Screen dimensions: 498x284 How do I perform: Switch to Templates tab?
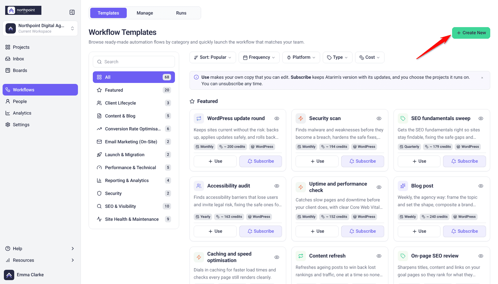tap(108, 13)
